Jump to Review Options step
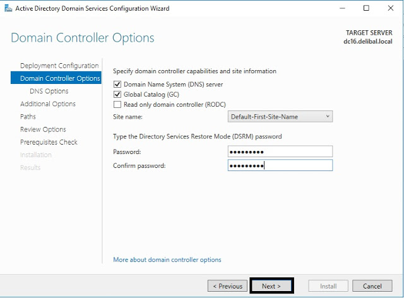404x298 pixels. coord(43,129)
